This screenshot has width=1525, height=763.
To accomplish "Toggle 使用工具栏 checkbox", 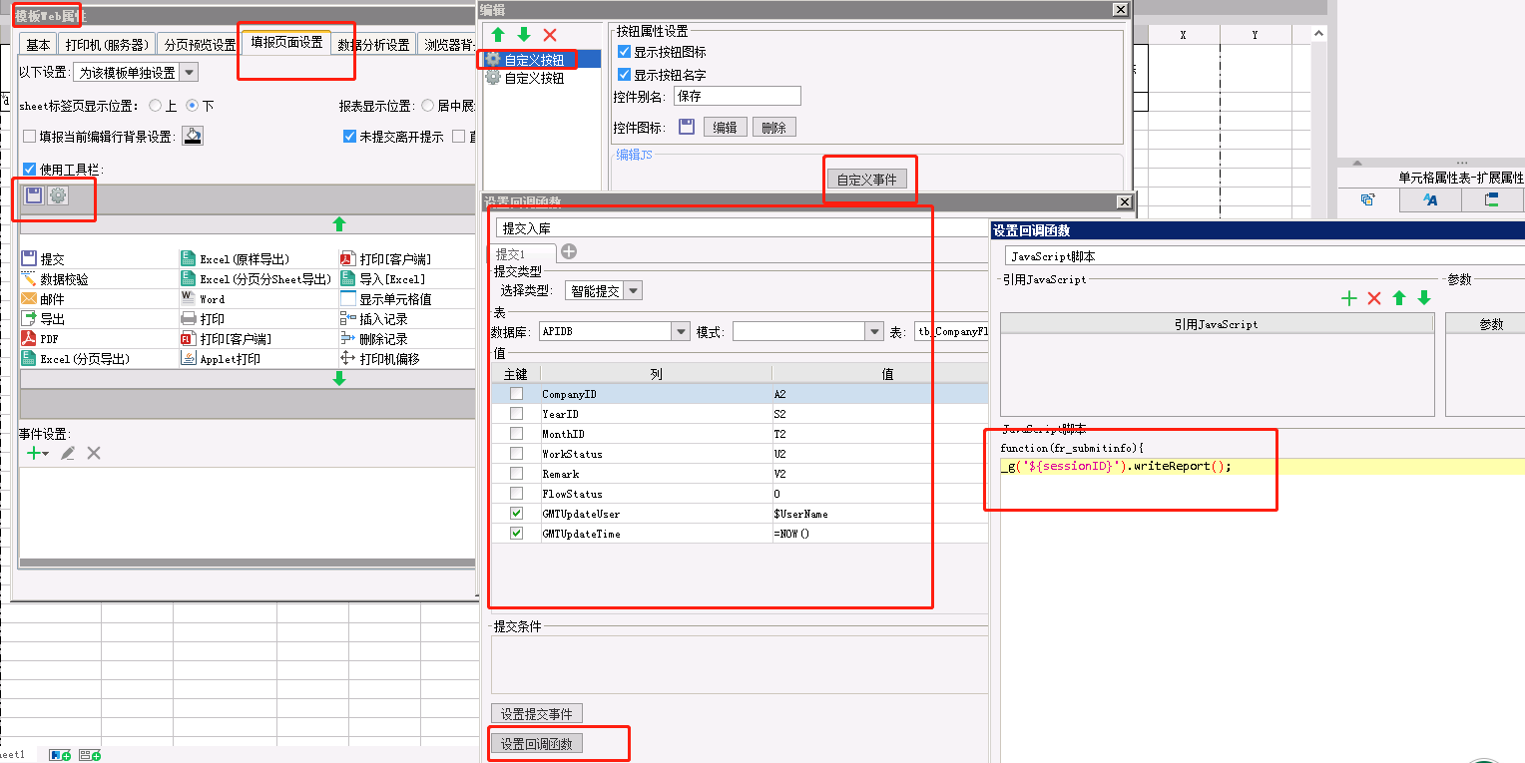I will click(29, 170).
